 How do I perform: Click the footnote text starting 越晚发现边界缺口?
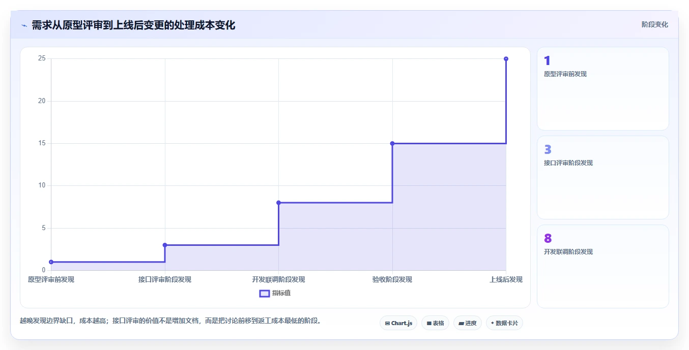(x=170, y=321)
